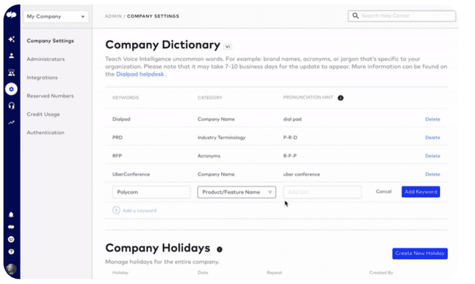475x284 pixels.
Task: Click the user profile icon in sidebar
Action: (x=11, y=56)
